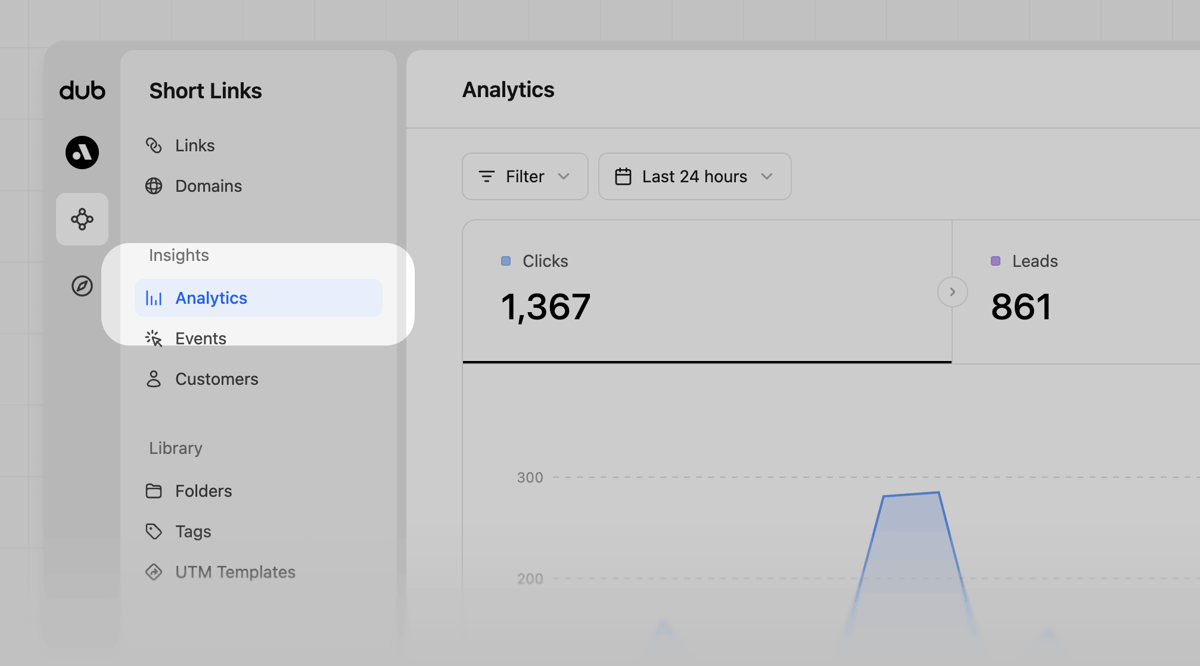This screenshot has width=1200, height=666.
Task: Click the Short Links heading
Action: point(206,91)
